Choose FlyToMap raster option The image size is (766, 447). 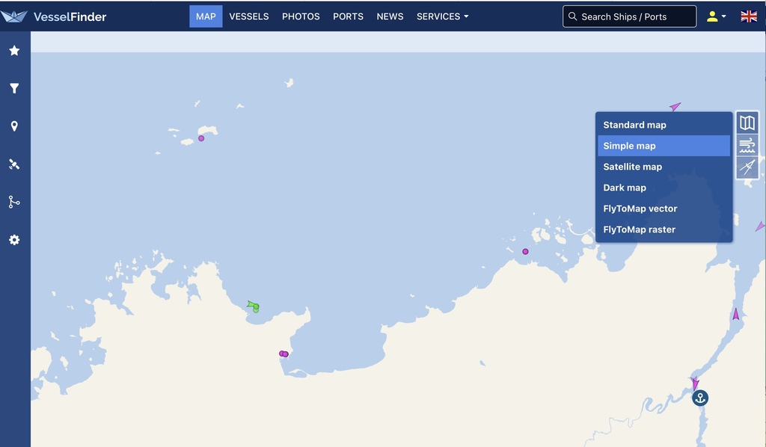[664, 229]
